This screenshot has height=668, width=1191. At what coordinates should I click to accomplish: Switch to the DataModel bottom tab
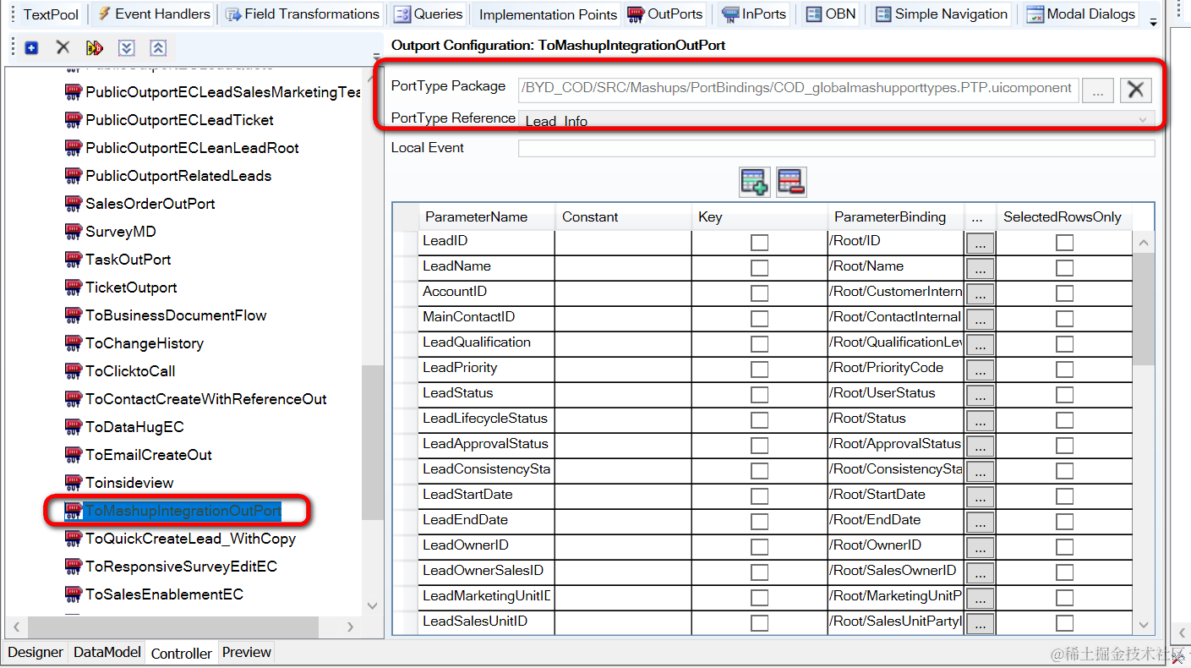tap(107, 652)
